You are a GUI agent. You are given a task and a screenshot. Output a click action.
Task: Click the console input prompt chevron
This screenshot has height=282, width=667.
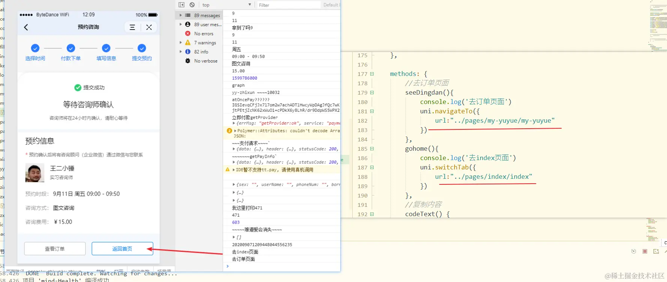[227, 266]
